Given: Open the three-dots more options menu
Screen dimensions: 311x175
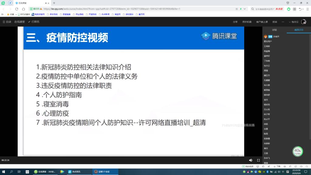Looking at the screenshot, I should tap(283, 22).
